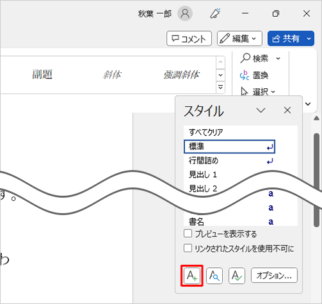The image size is (322, 304).
Task: Click the 置換 replace tool
Action: tap(254, 75)
